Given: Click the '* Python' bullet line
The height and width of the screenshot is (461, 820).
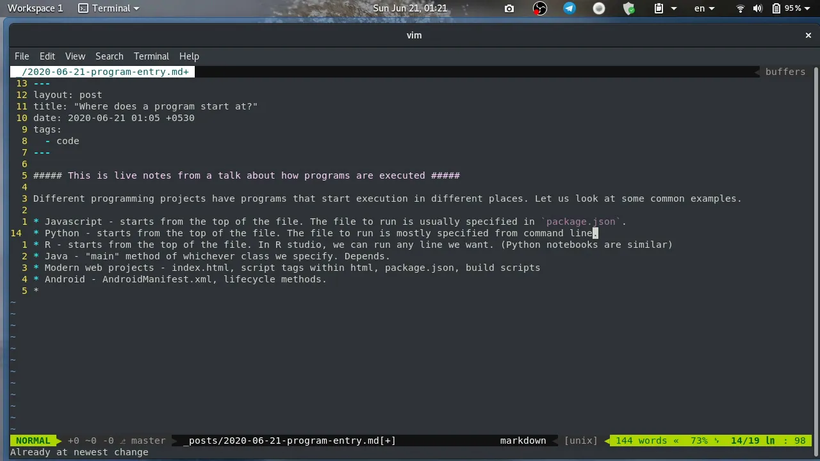Looking at the screenshot, I should click(316, 233).
